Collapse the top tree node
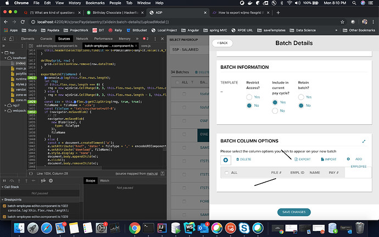 coord(2,53)
